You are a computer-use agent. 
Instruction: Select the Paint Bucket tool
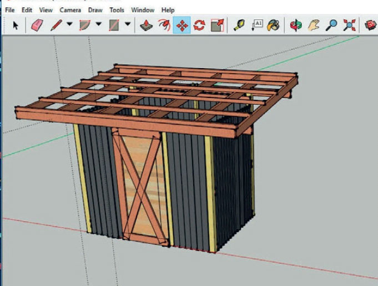[273, 25]
